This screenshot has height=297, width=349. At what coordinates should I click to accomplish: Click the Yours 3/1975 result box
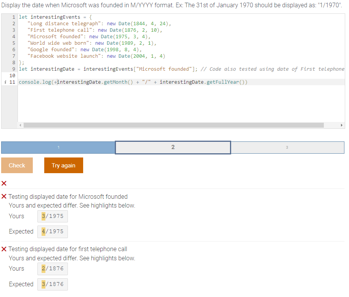[x=52, y=216]
